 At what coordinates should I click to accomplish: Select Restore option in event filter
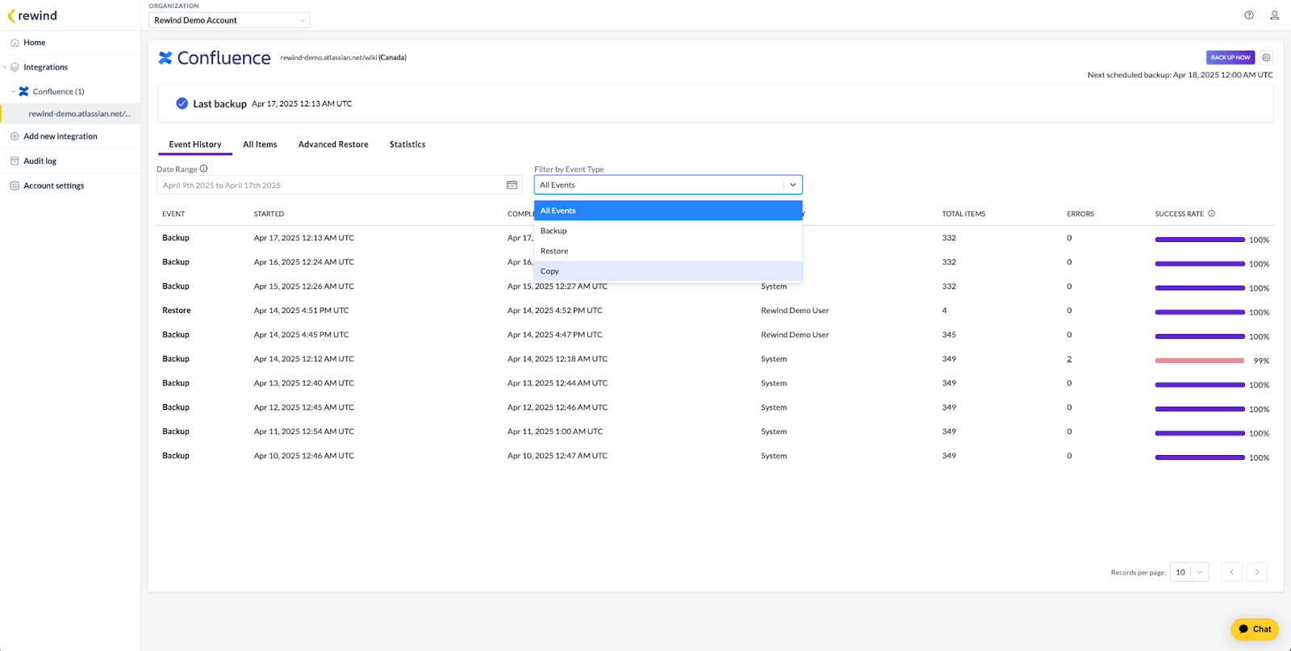pos(668,251)
